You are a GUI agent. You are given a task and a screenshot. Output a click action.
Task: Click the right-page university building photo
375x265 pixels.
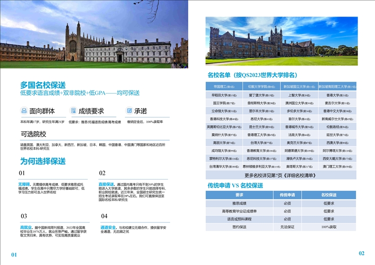tap(281, 41)
